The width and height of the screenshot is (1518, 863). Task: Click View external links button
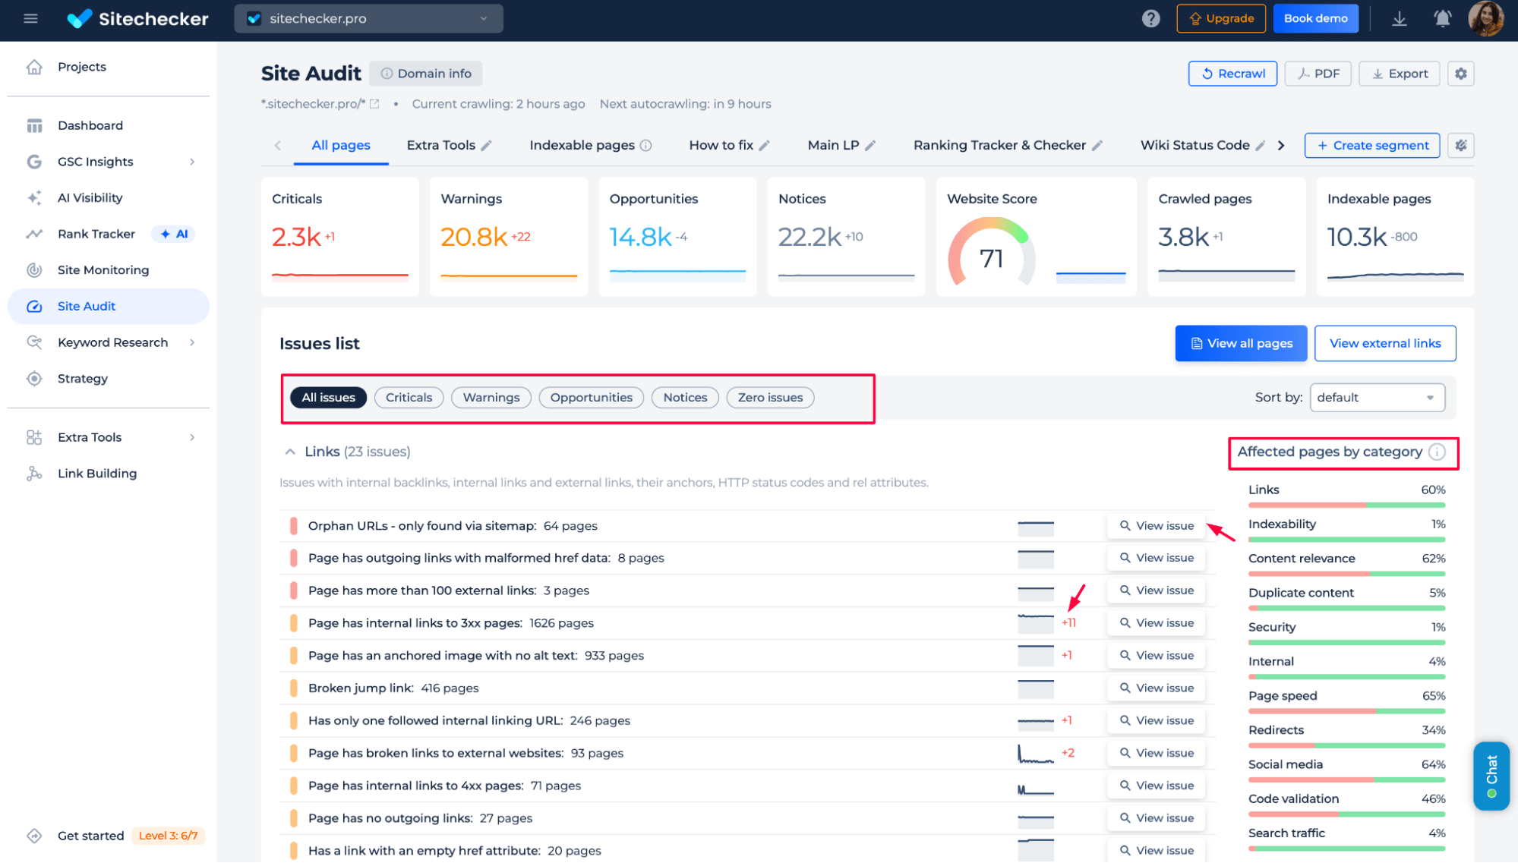1385,343
